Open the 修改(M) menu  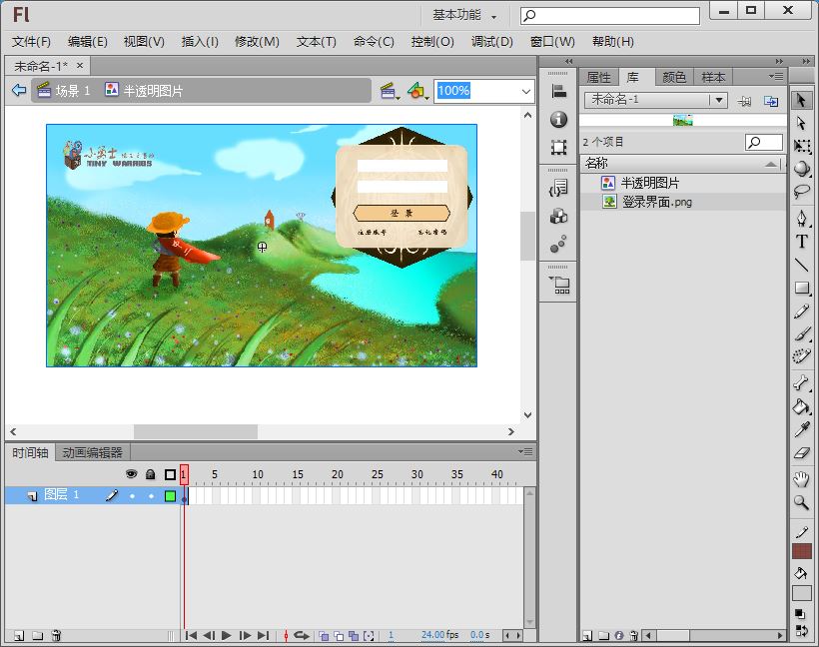[257, 41]
